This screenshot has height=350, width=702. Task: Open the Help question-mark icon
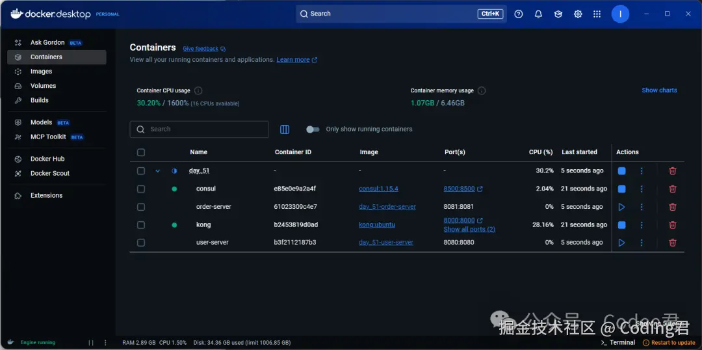pos(519,14)
